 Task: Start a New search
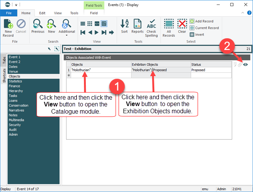tap(51, 27)
